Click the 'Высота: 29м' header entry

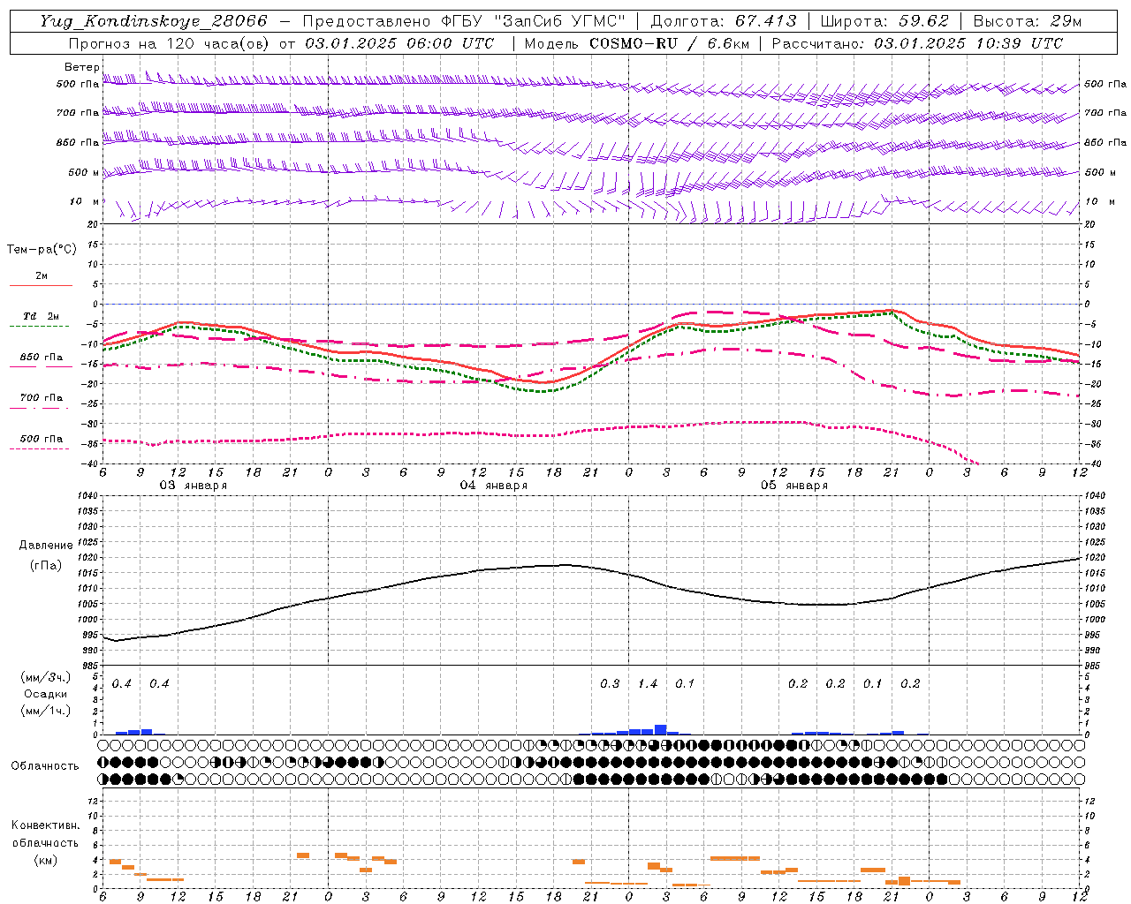click(x=1028, y=21)
